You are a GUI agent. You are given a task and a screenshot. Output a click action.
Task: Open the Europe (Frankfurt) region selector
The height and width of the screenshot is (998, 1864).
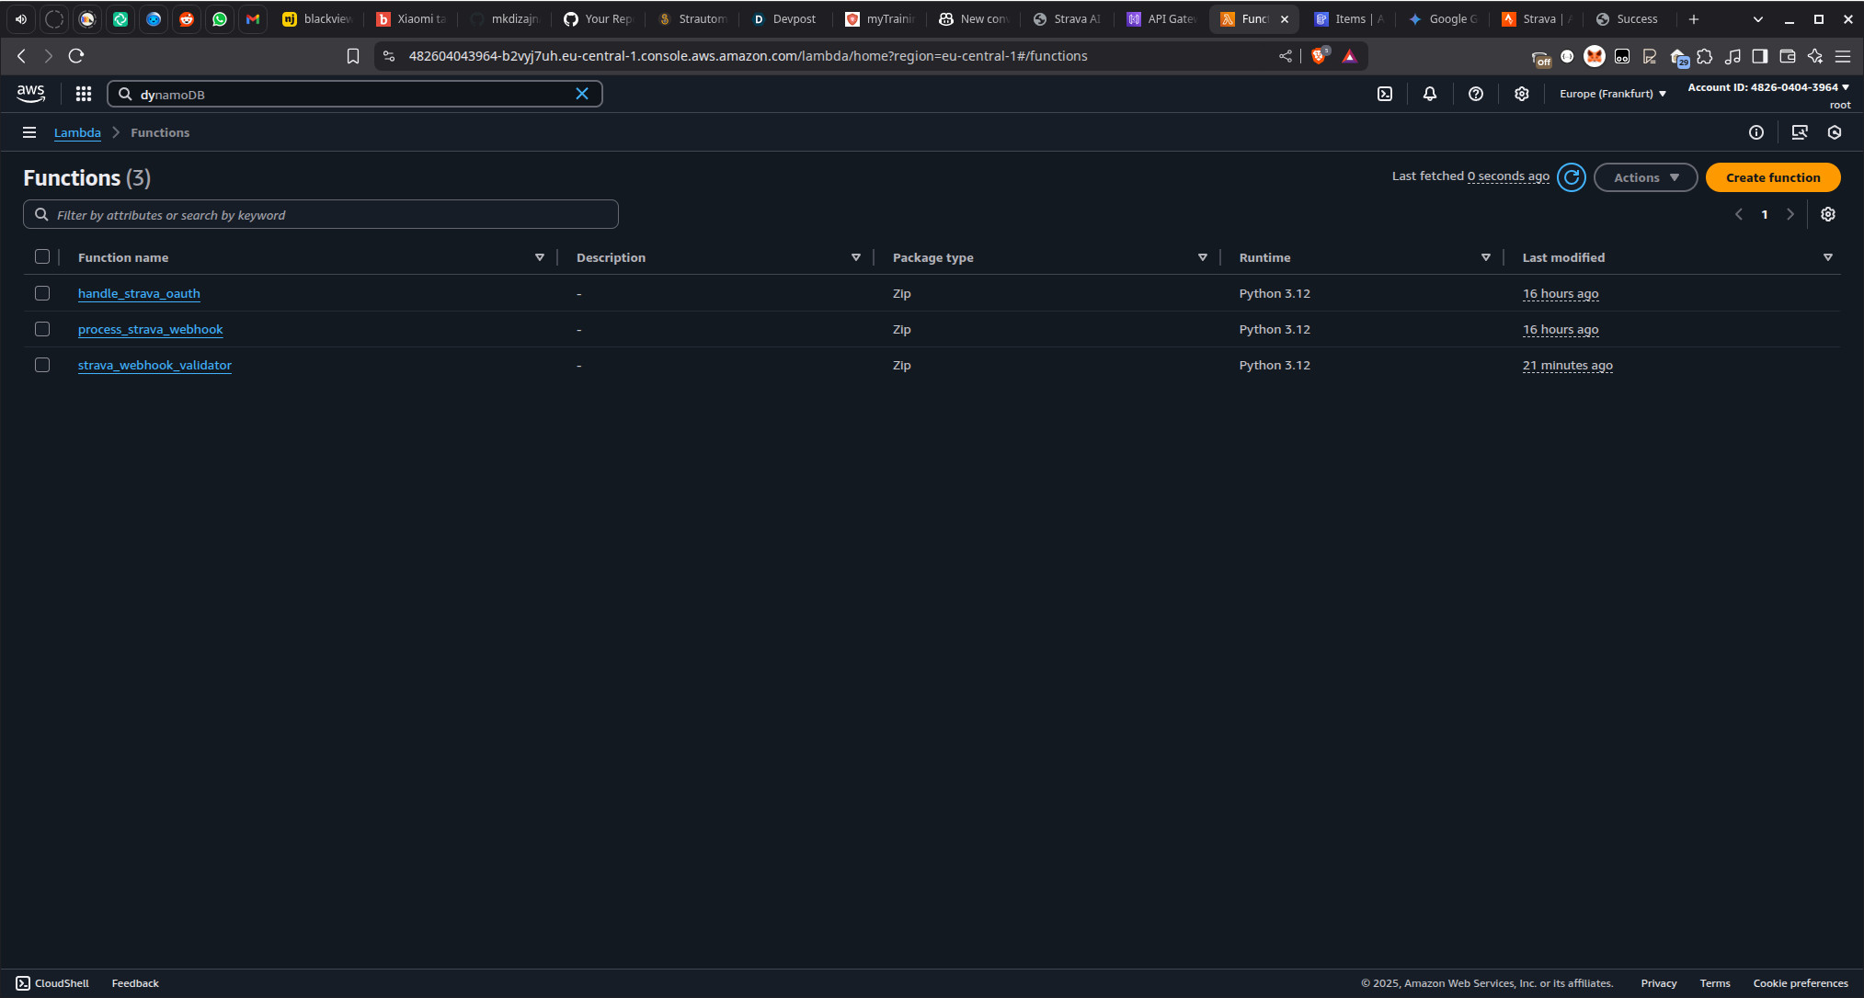[1613, 94]
